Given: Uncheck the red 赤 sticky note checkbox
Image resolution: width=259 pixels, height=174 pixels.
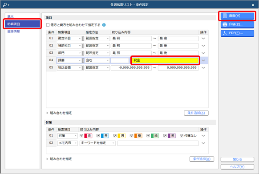Looking at the screenshot, I should (81, 136).
